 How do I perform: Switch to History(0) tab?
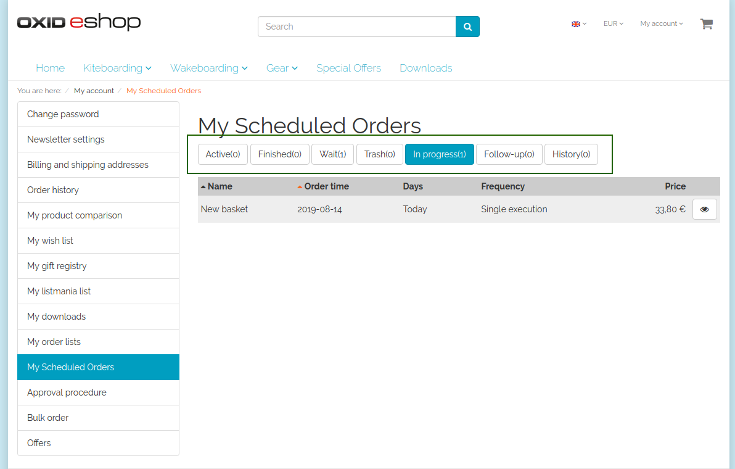(x=571, y=154)
